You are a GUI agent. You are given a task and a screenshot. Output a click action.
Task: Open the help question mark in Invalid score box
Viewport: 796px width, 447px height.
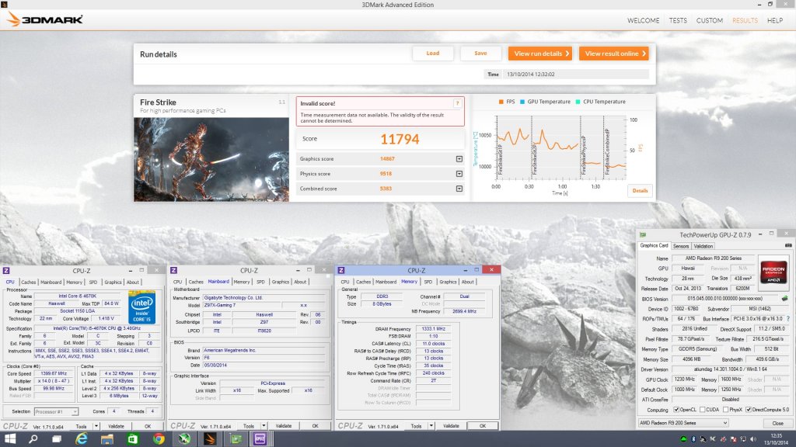[457, 103]
